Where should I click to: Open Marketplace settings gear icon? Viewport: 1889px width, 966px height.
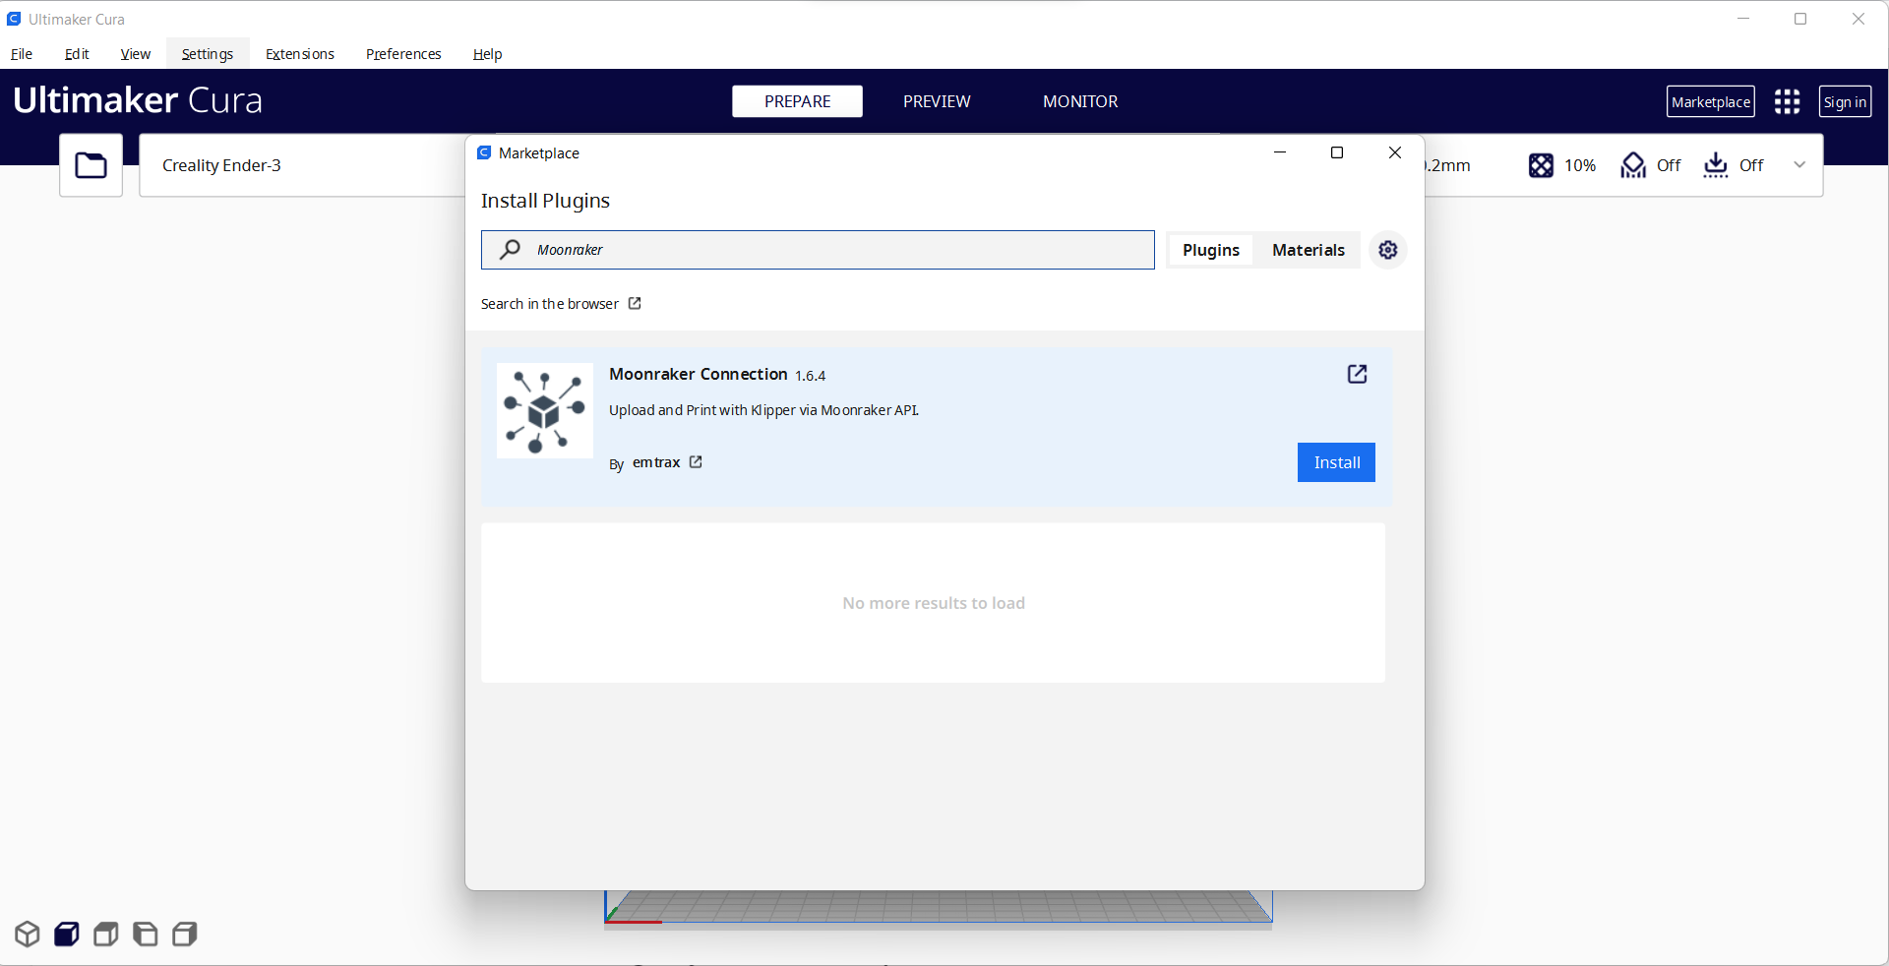pyautogui.click(x=1388, y=250)
